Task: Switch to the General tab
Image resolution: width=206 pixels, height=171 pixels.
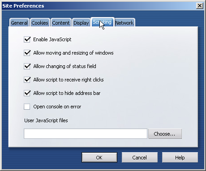Action: [19, 23]
